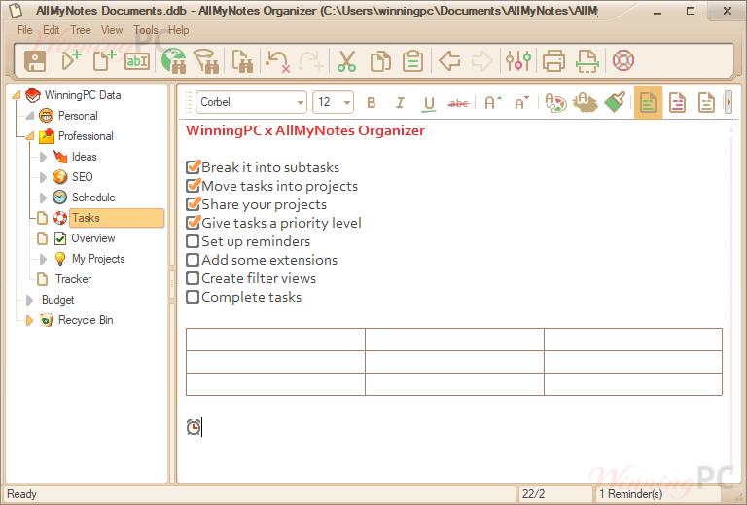
Task: Click the Copy toolbar icon
Action: tap(380, 61)
